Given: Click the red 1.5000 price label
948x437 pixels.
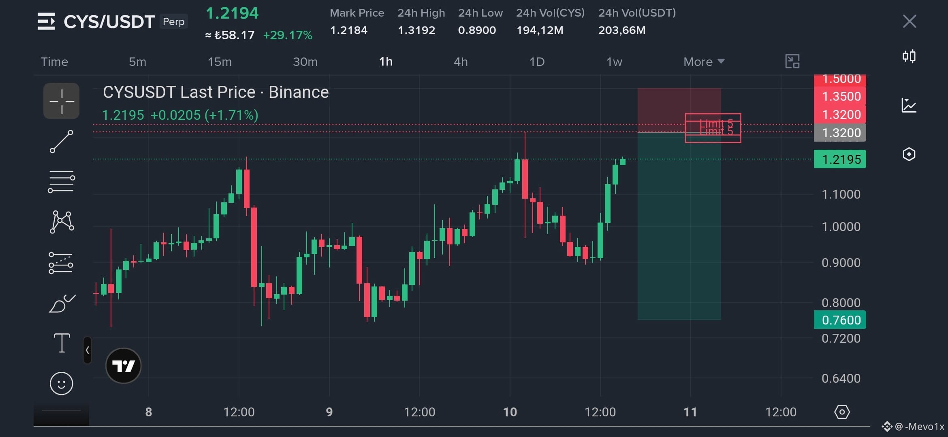Looking at the screenshot, I should click(840, 80).
